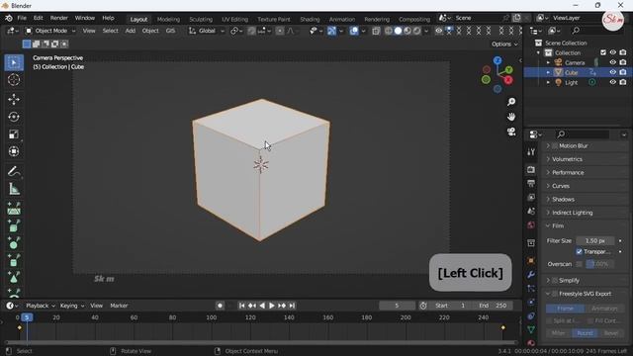Click the Overscan percentage slider
Screen dimensions: 633x356
point(600,264)
